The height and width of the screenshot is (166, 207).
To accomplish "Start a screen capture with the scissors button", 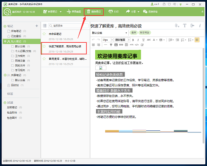I will (74, 12).
